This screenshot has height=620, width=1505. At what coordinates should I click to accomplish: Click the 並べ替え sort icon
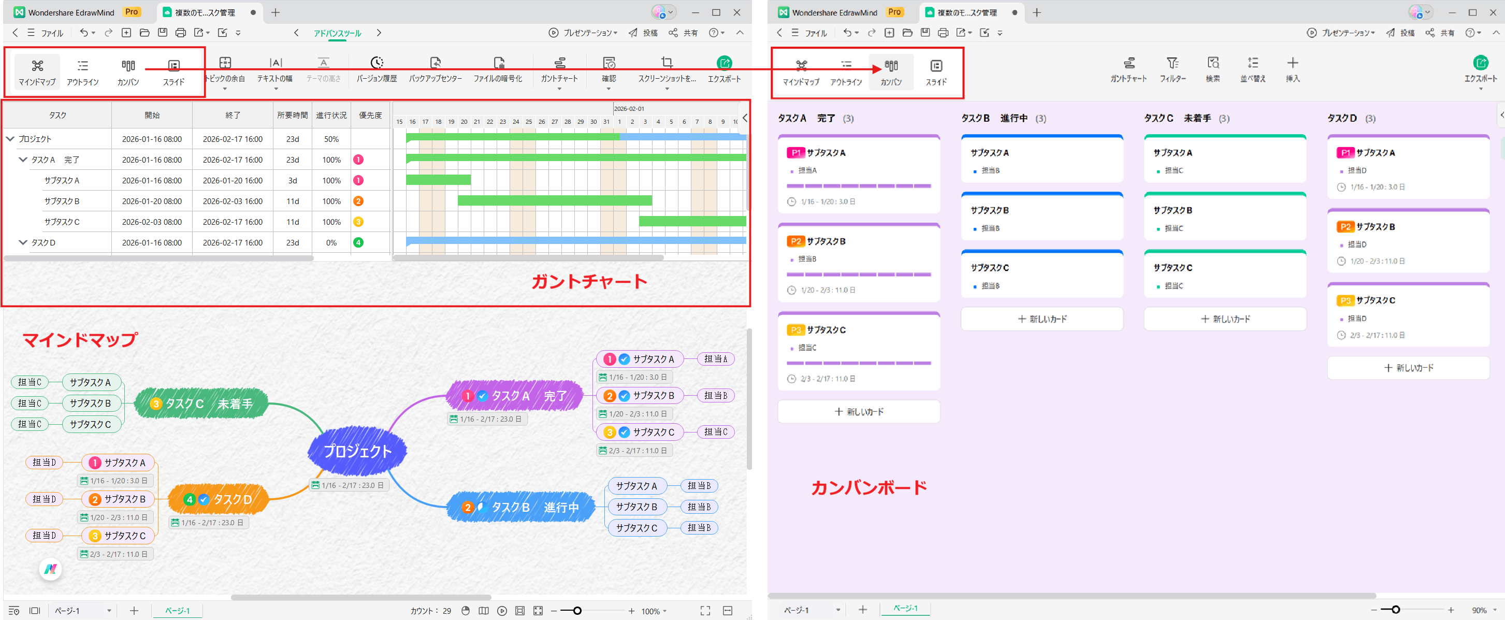(1252, 69)
